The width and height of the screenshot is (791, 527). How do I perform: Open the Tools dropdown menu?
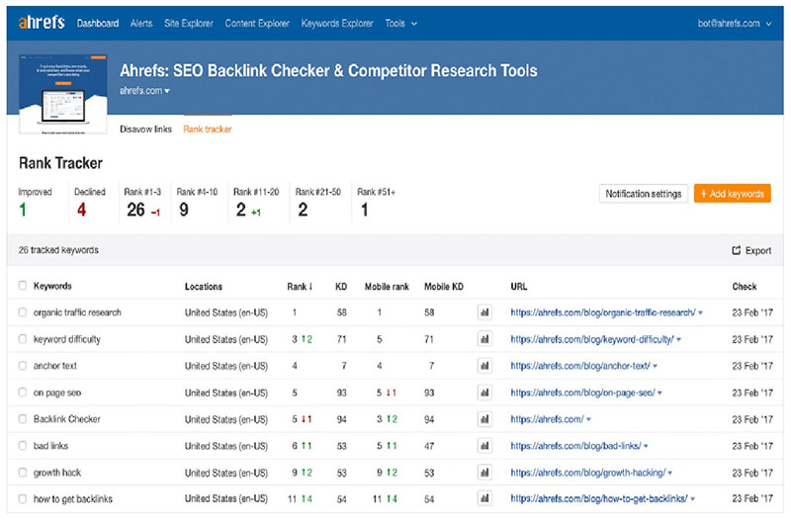pyautogui.click(x=401, y=23)
